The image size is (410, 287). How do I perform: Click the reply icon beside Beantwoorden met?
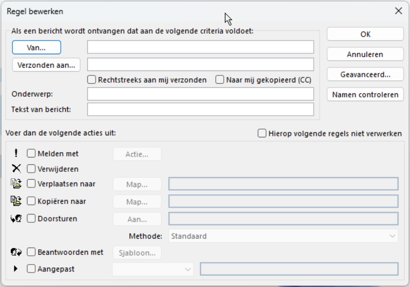pos(16,252)
